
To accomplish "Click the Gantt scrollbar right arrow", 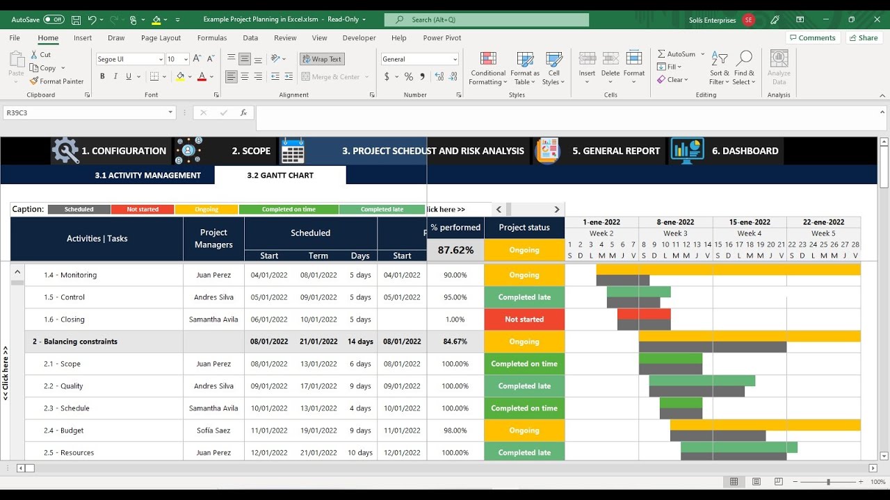I will 556,209.
